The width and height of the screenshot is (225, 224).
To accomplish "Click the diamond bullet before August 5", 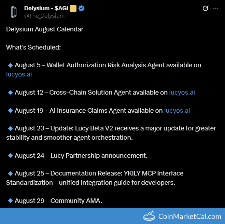I will (10, 65).
